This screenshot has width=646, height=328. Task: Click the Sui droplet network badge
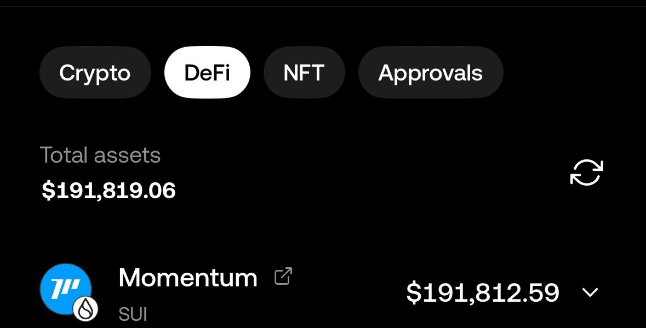[x=85, y=309]
